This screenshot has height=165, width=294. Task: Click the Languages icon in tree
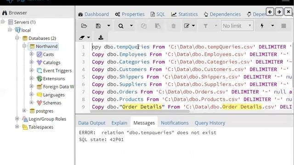click(x=40, y=95)
